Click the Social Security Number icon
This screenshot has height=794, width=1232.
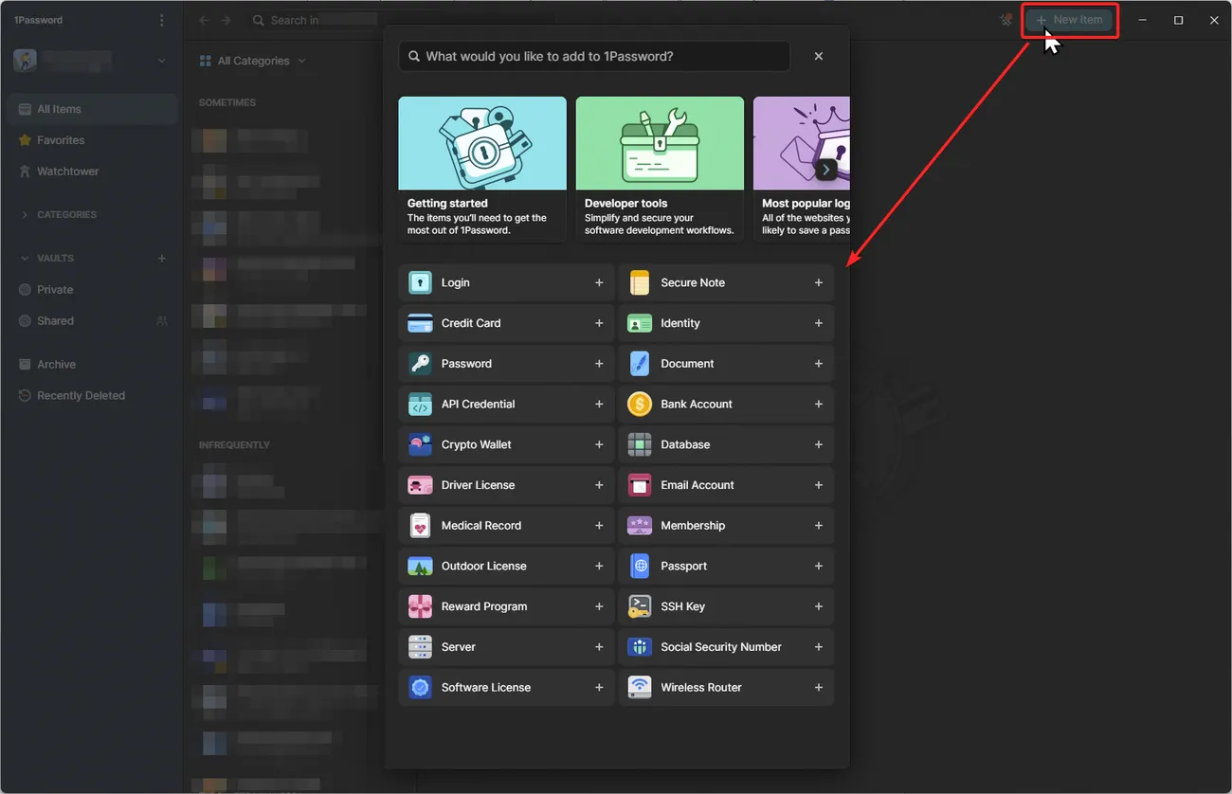tap(640, 647)
